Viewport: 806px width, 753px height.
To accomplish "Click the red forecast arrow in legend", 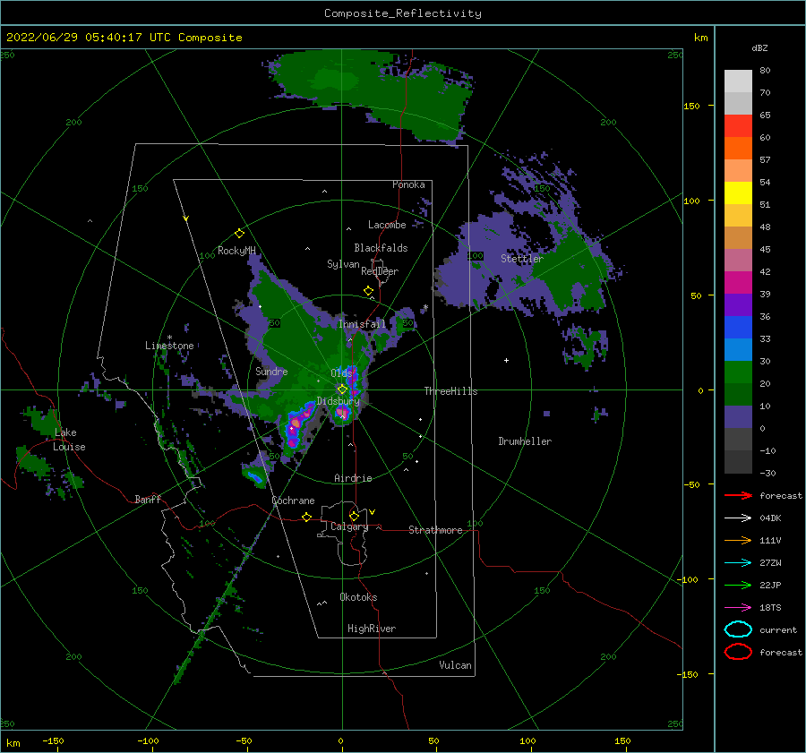I will 738,495.
